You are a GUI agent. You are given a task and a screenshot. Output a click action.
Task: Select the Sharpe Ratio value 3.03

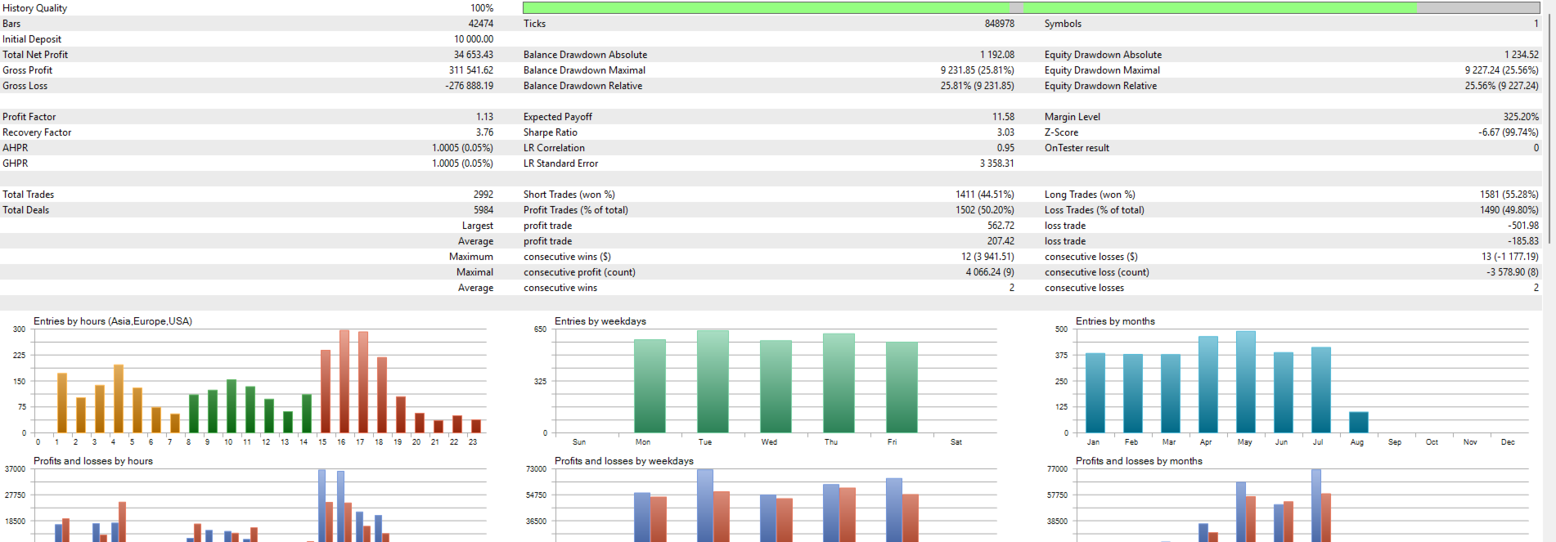[1005, 132]
